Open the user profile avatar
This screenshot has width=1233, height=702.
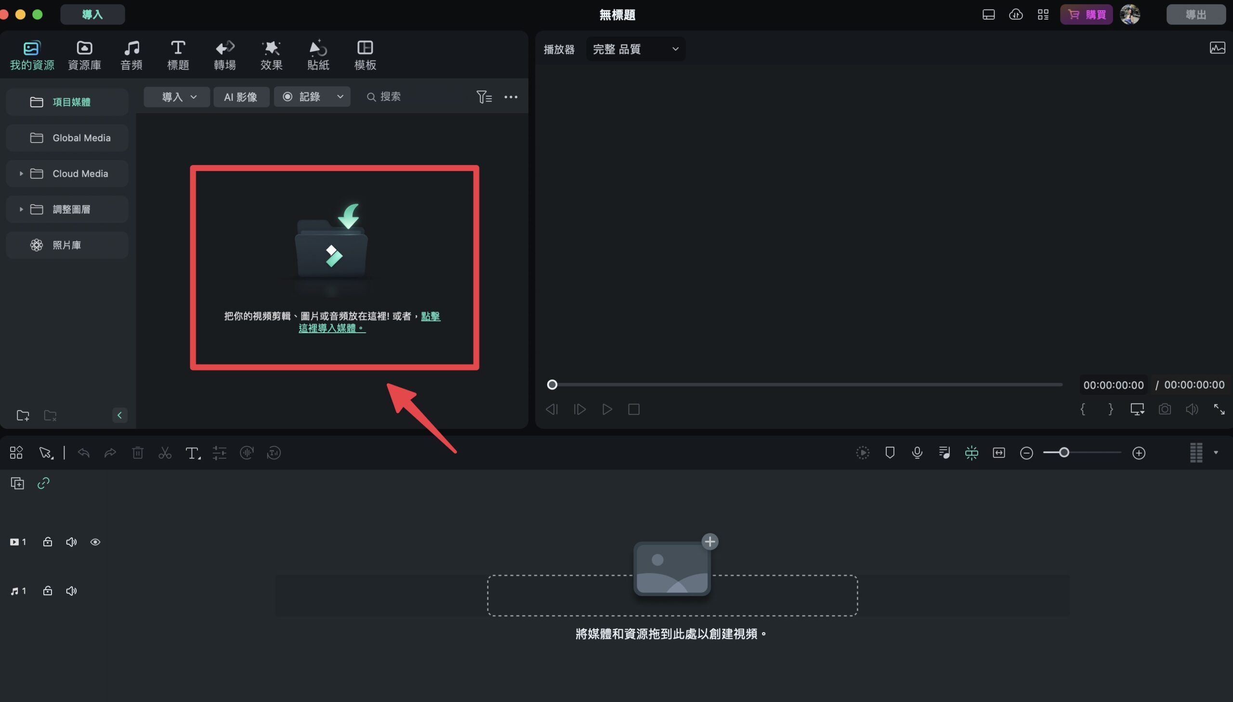1129,14
